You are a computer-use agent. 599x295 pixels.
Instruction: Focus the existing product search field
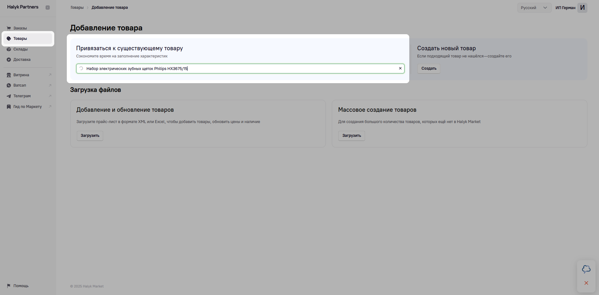click(240, 68)
